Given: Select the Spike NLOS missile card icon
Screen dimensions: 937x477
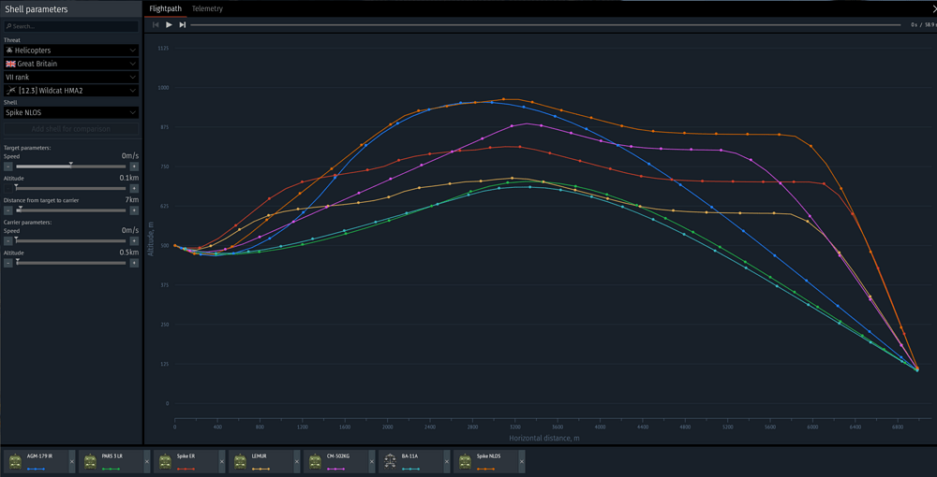Looking at the screenshot, I should (x=465, y=461).
